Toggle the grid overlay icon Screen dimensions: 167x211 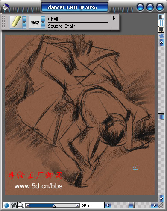[x=161, y=23]
